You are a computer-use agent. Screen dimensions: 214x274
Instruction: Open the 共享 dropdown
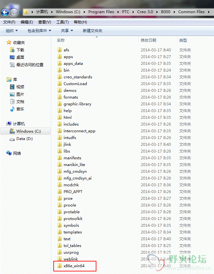tap(67, 31)
